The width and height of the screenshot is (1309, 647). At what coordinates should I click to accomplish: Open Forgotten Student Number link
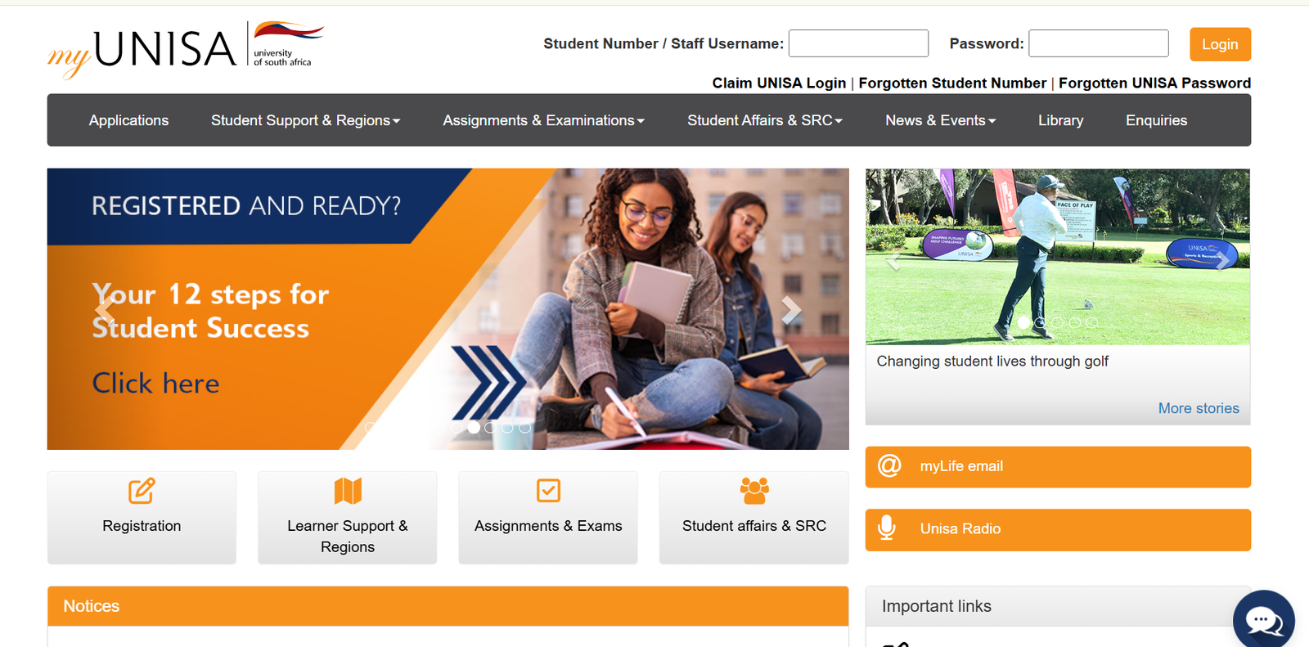[x=952, y=83]
